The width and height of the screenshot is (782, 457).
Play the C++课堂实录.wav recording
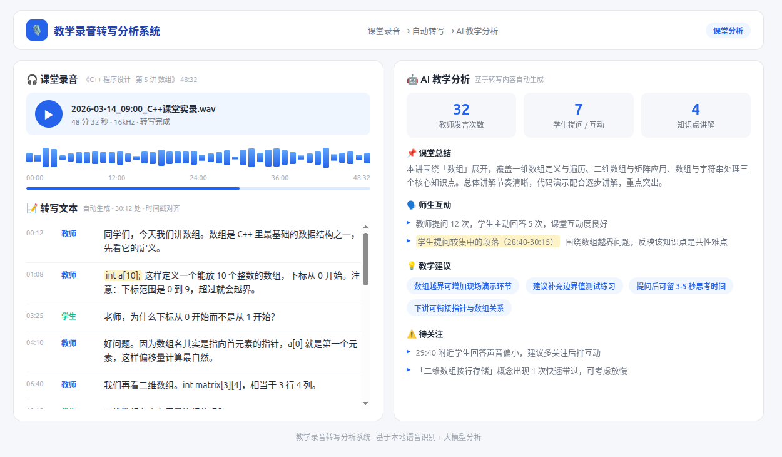pyautogui.click(x=49, y=114)
